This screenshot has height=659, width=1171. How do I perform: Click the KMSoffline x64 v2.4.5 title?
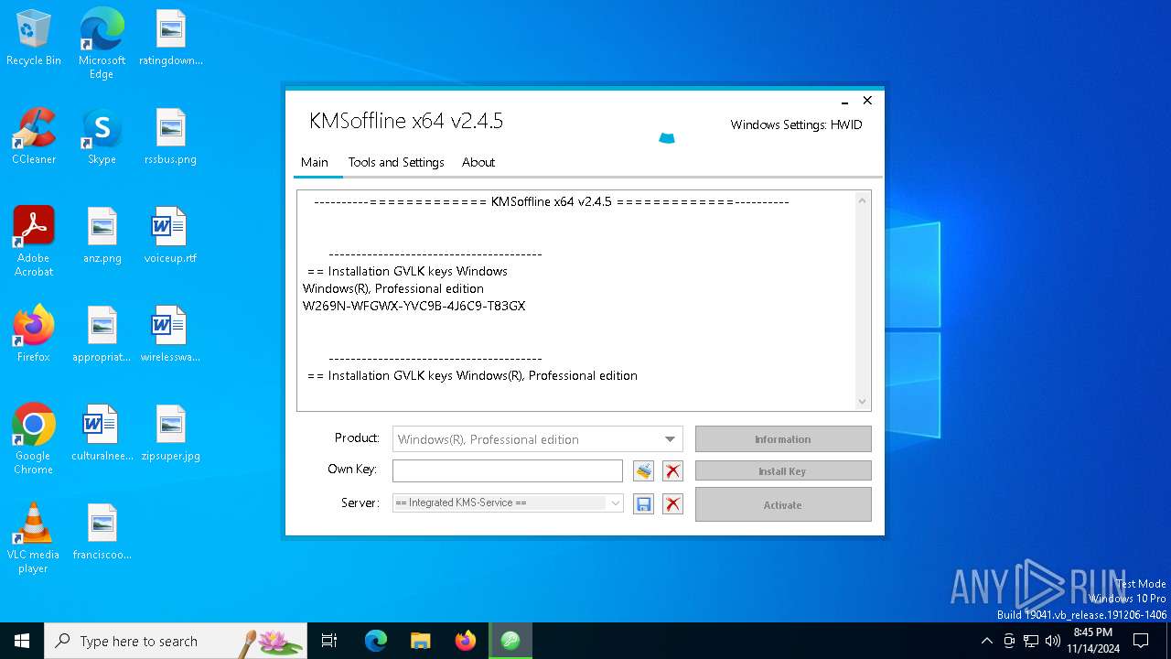(x=406, y=121)
